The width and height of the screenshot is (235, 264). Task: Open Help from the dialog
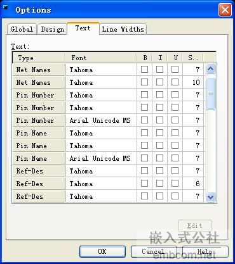(x=205, y=251)
